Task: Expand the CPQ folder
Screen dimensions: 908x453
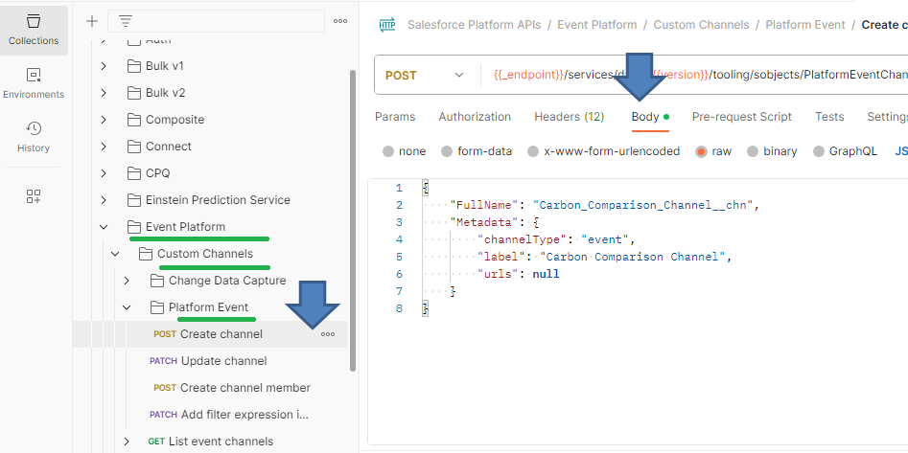Action: (104, 173)
